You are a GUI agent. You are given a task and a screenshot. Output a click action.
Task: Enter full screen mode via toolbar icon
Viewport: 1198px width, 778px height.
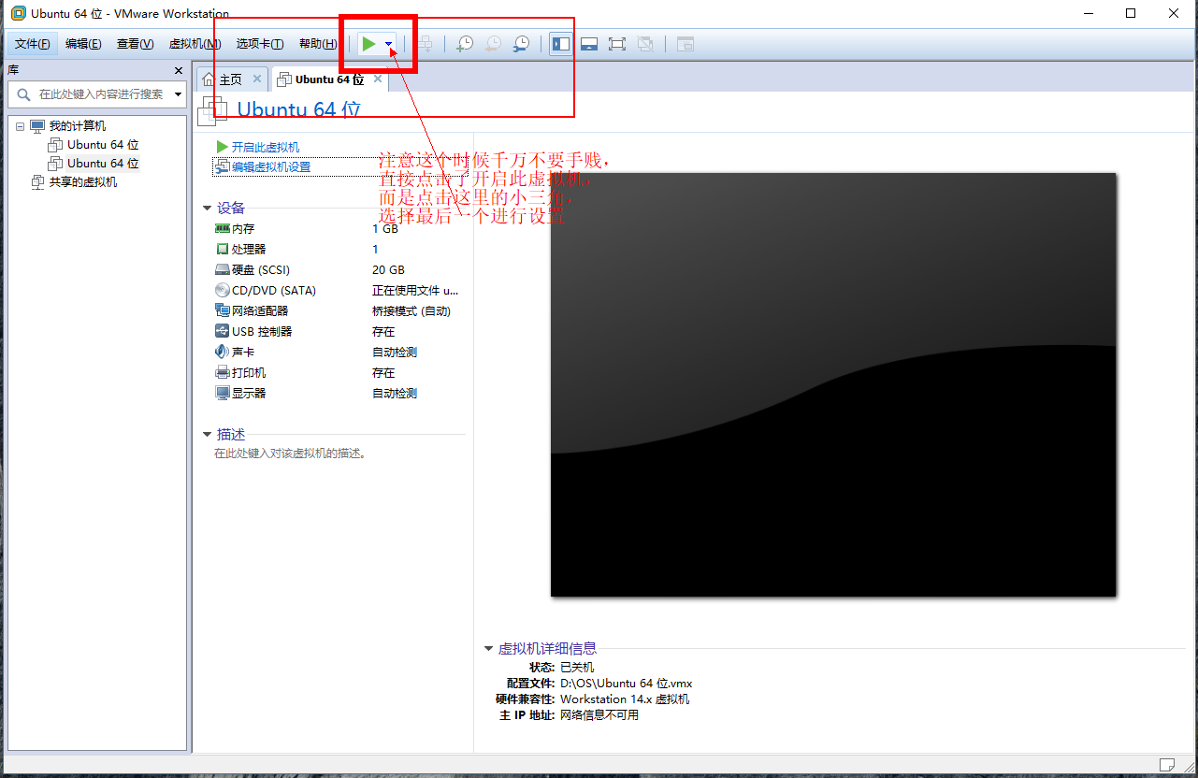[x=617, y=44]
